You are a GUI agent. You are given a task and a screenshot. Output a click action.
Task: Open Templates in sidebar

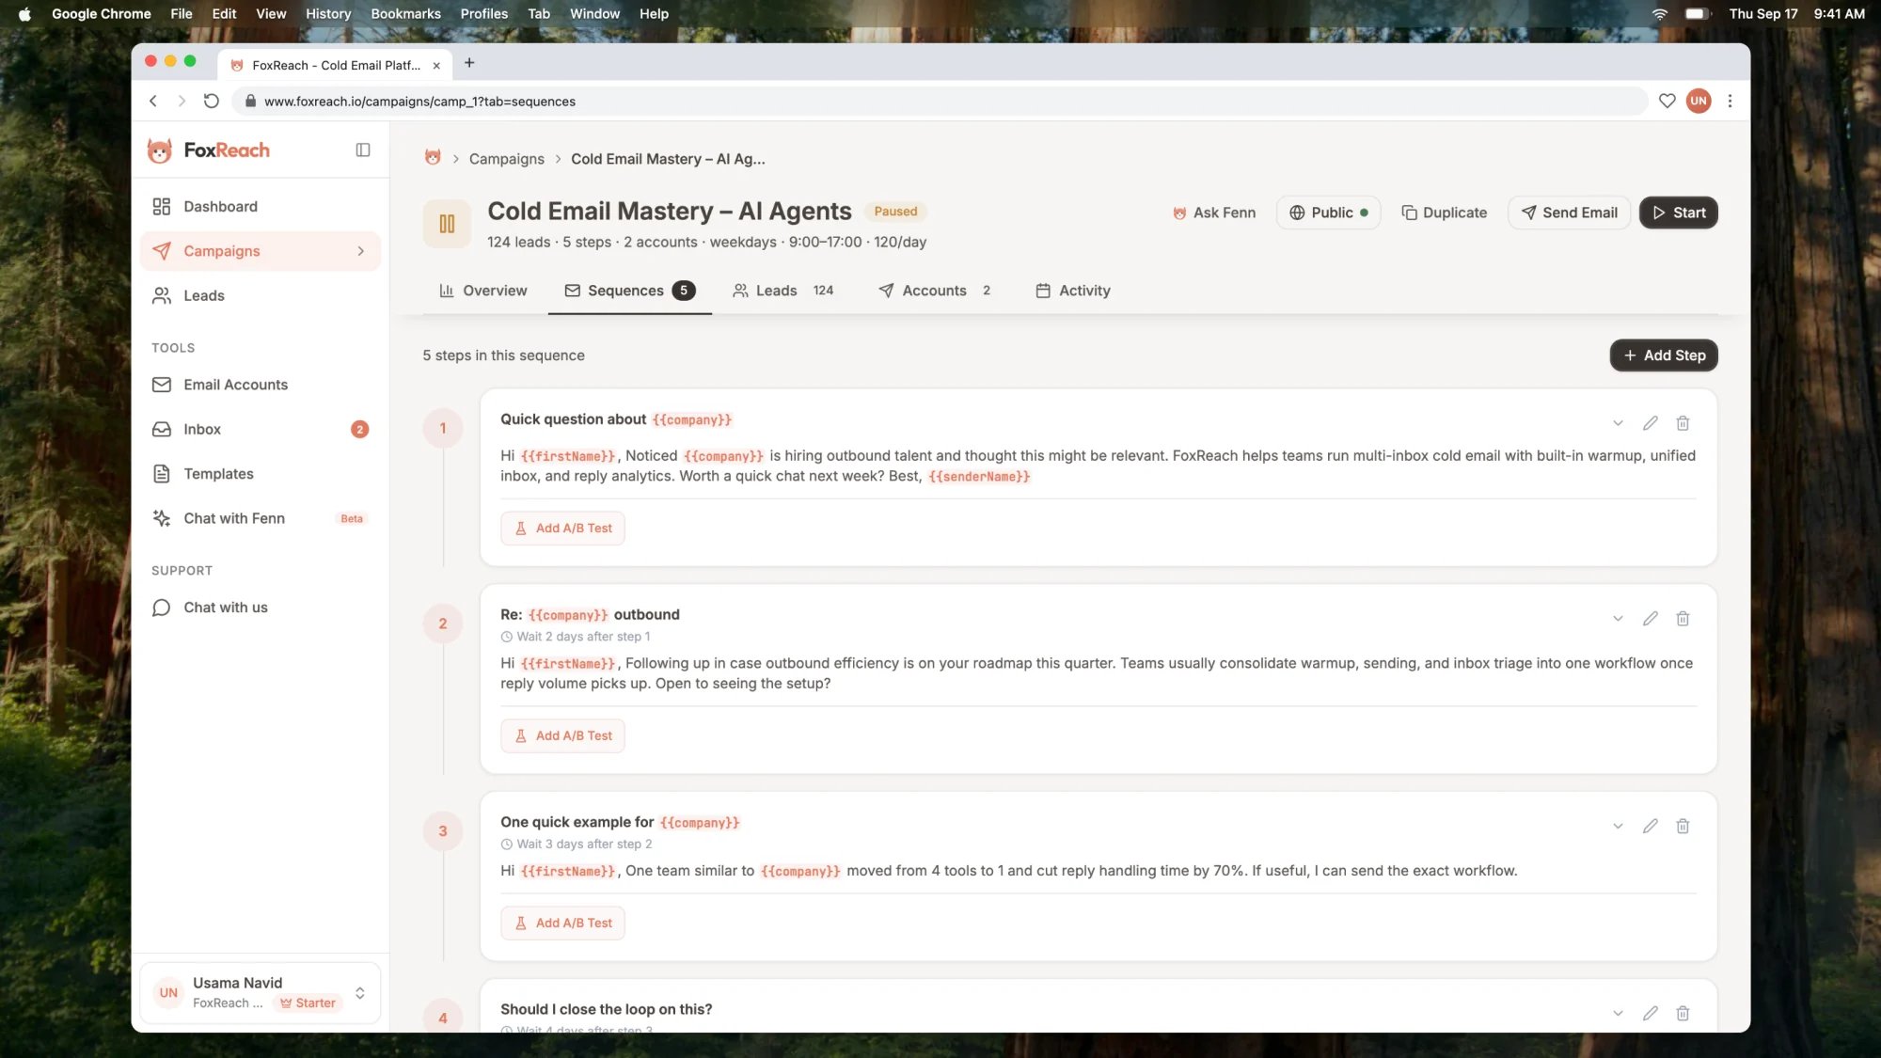click(261, 474)
